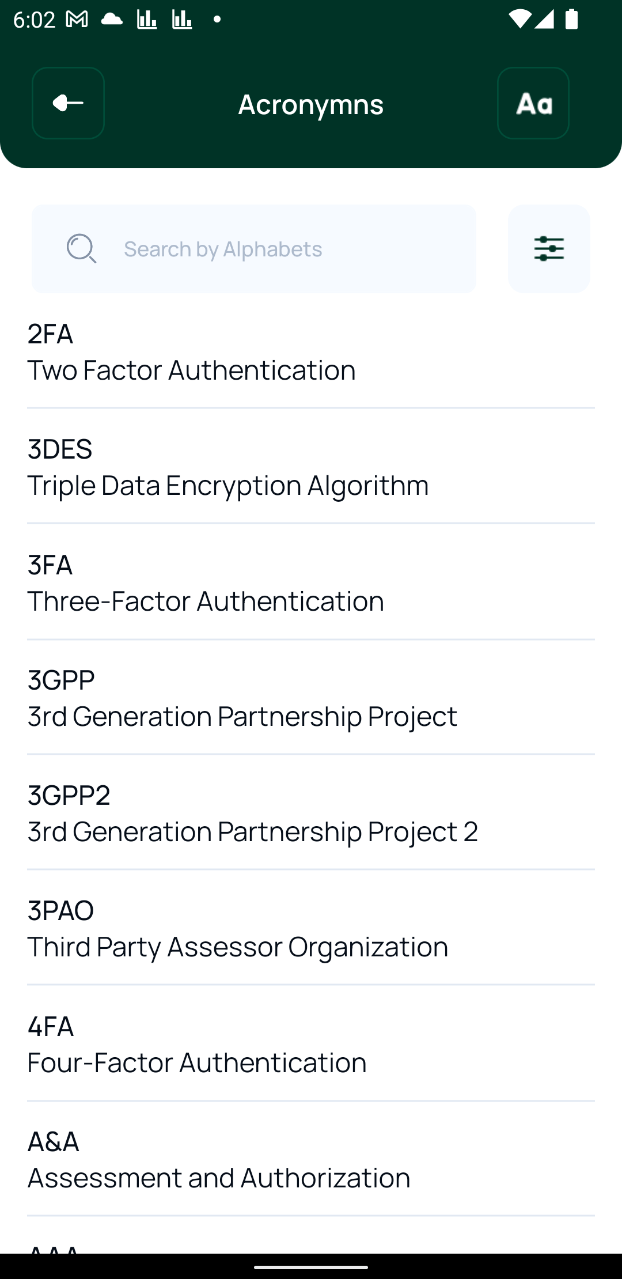622x1279 pixels.
Task: Select the 3DES Triple Data Encryption Algorithm entry
Action: click(x=311, y=467)
